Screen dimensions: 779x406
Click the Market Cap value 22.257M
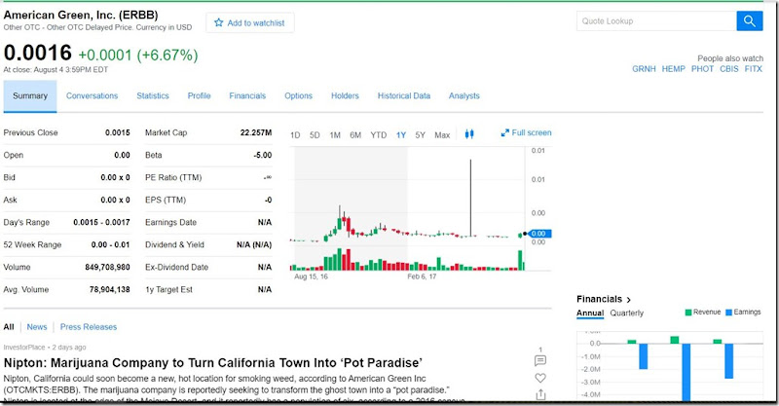click(256, 132)
